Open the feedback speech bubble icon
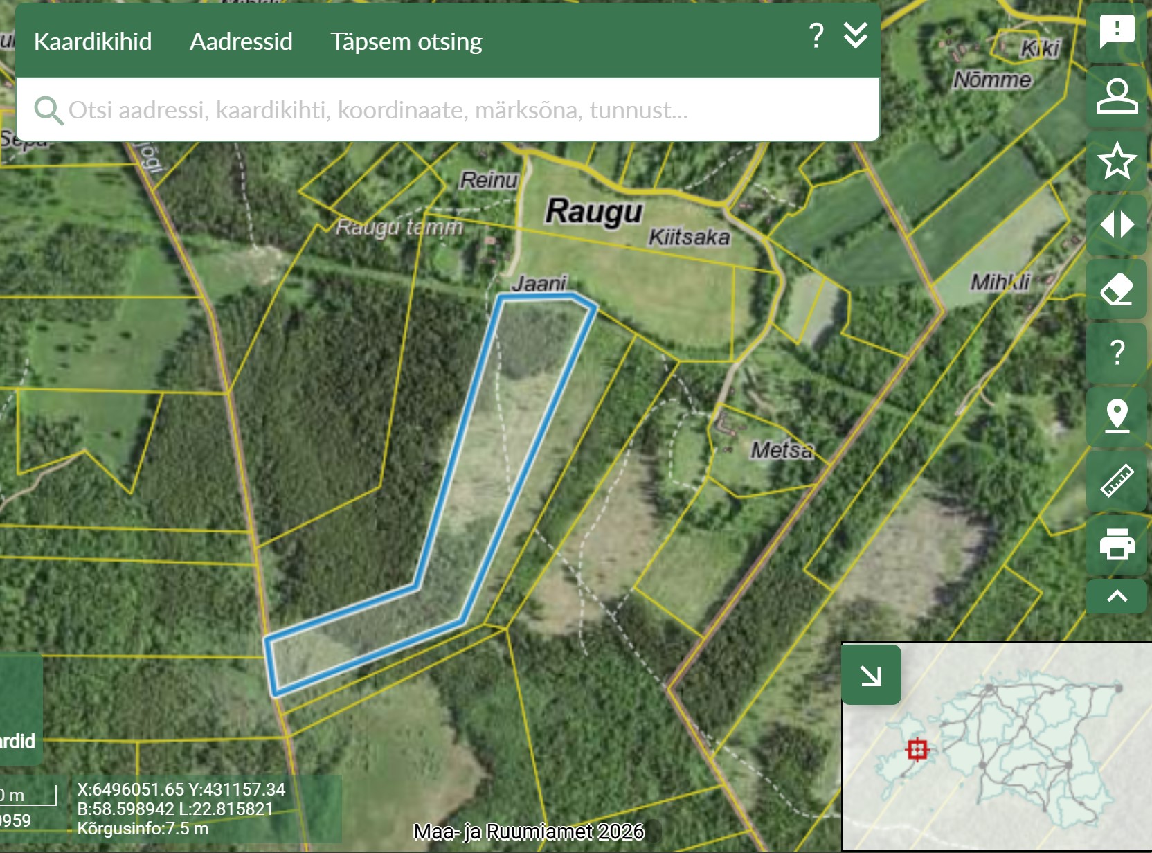Image resolution: width=1152 pixels, height=853 pixels. [x=1117, y=32]
